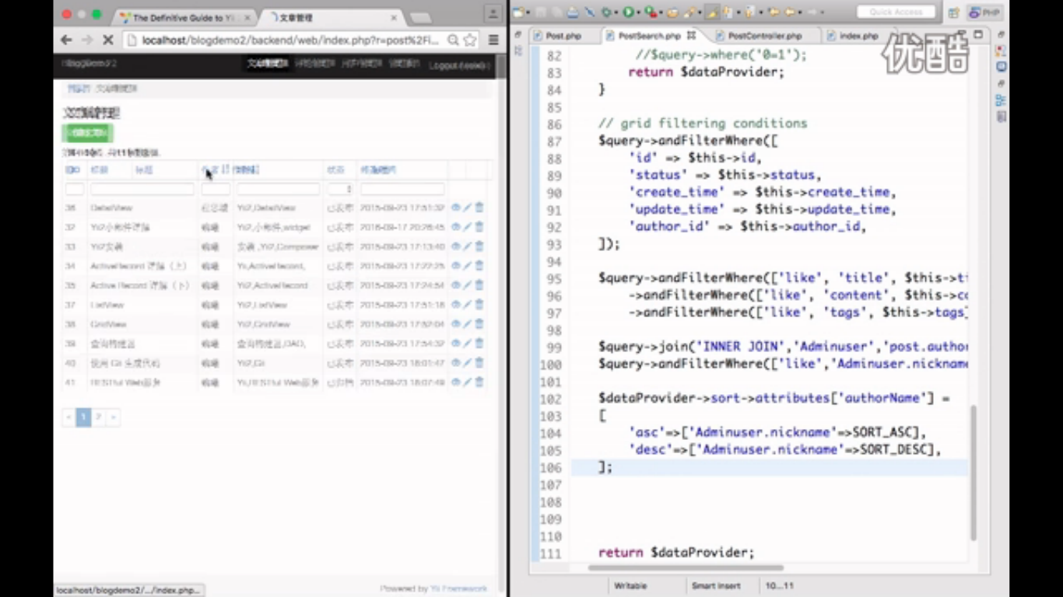Click the green create post button
The image size is (1063, 597).
tap(88, 133)
